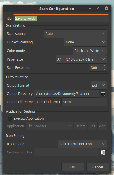The width and height of the screenshot is (114, 175).
Task: Open the Scan source dropdown
Action: pos(75,34)
